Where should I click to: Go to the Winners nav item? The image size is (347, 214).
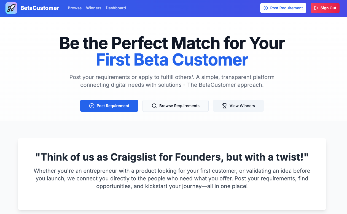coord(94,8)
